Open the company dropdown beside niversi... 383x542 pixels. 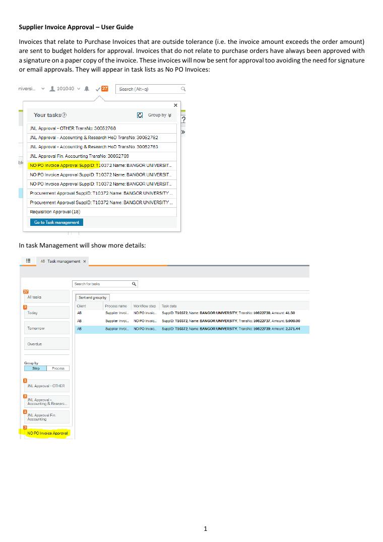click(x=43, y=89)
